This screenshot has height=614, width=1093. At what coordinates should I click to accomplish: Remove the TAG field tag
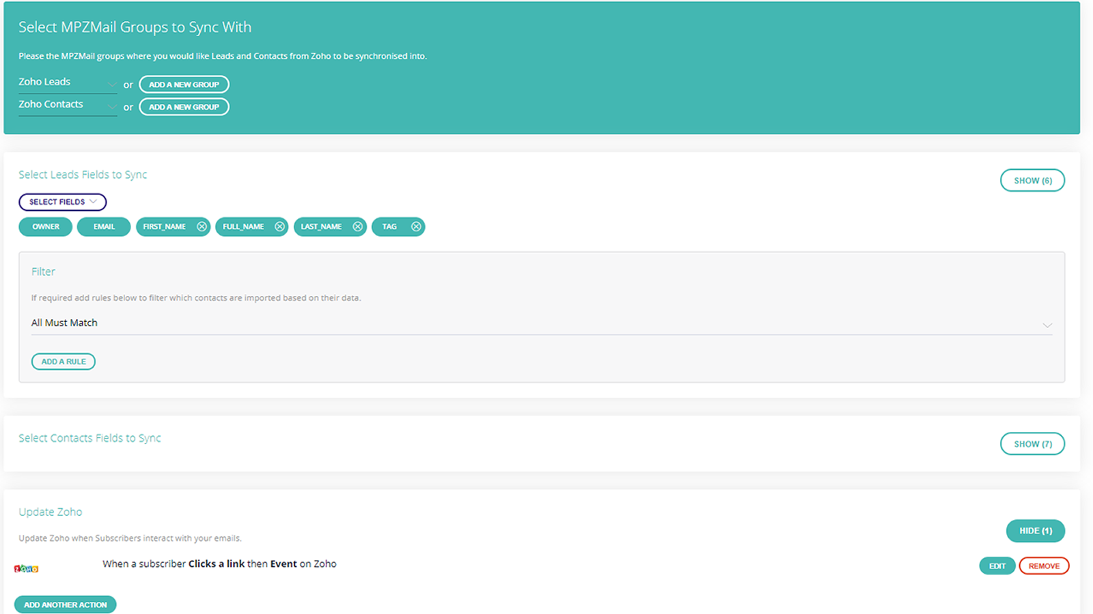click(x=416, y=226)
